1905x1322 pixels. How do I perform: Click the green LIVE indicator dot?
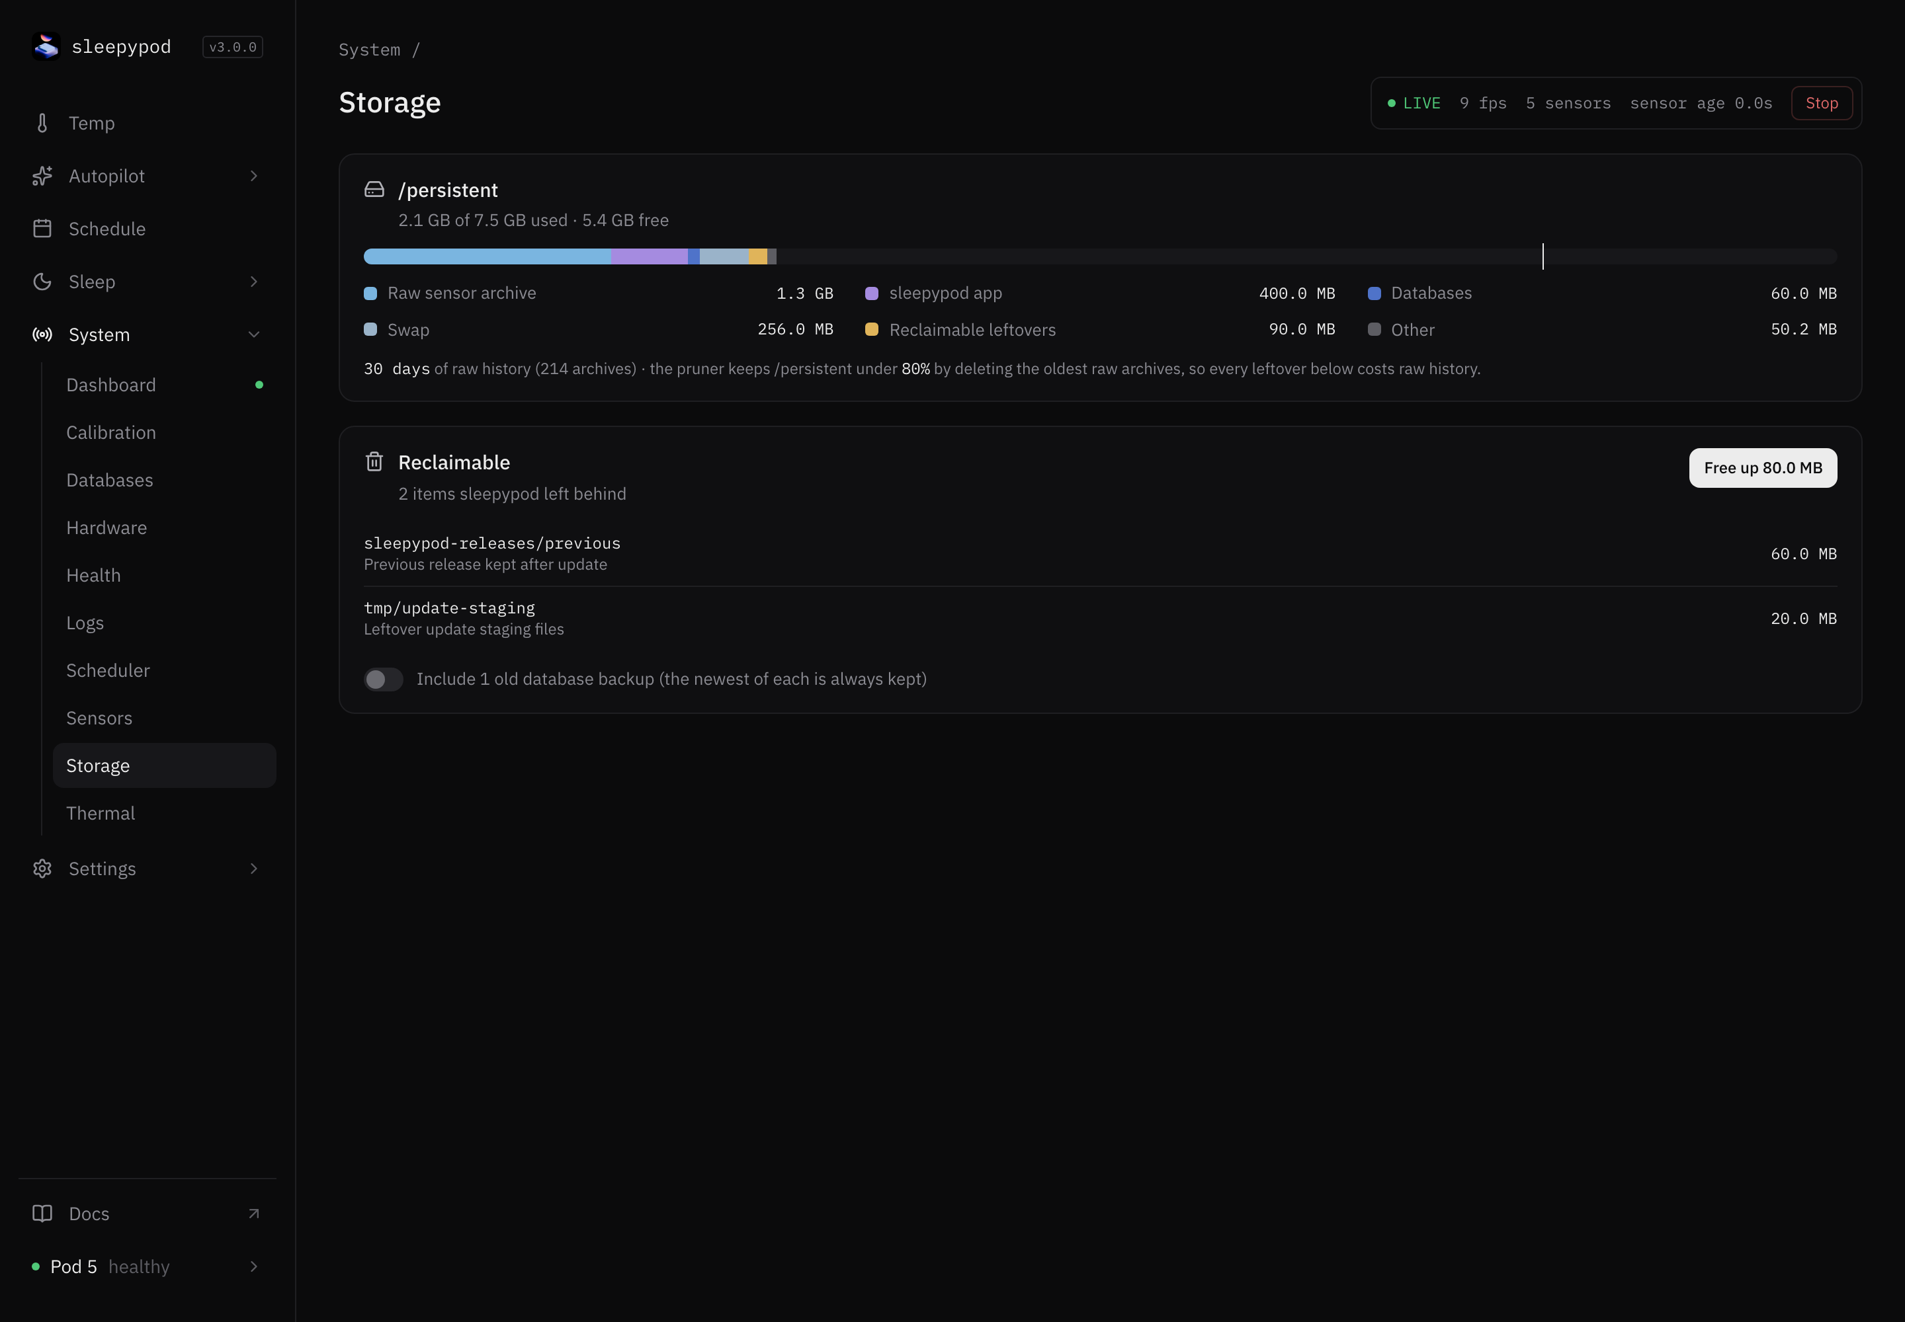pyautogui.click(x=1392, y=102)
